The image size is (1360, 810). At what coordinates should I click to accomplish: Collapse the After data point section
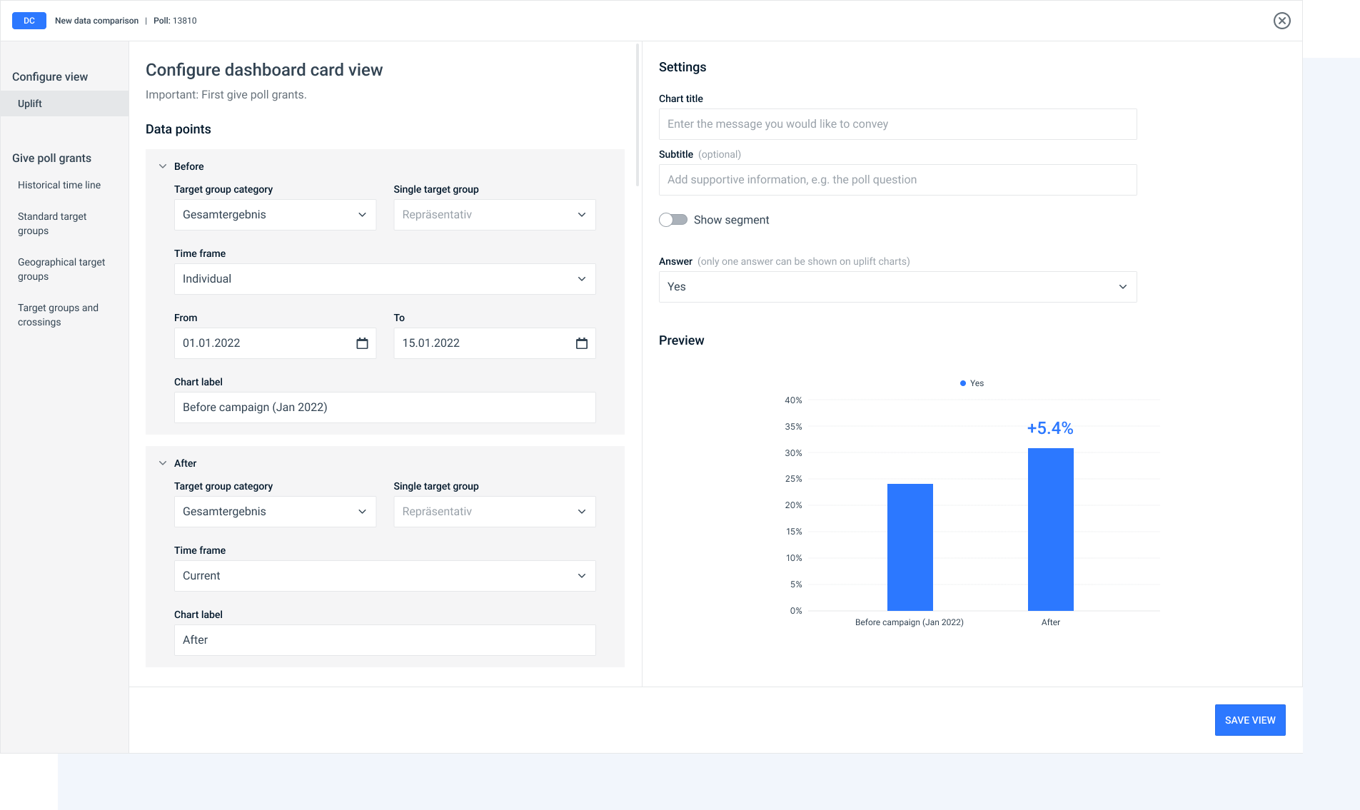click(163, 463)
